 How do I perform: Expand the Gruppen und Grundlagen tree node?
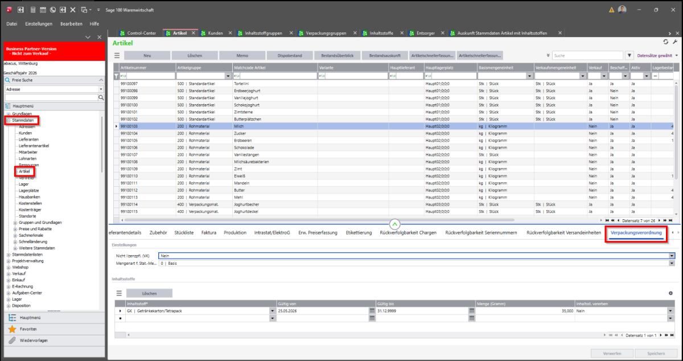coord(15,222)
